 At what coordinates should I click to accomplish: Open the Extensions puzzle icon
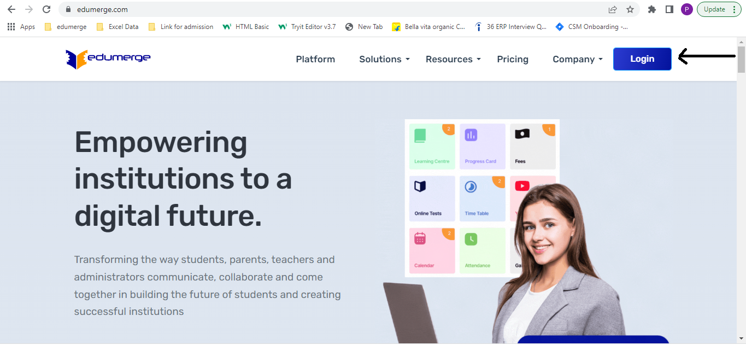coord(651,9)
